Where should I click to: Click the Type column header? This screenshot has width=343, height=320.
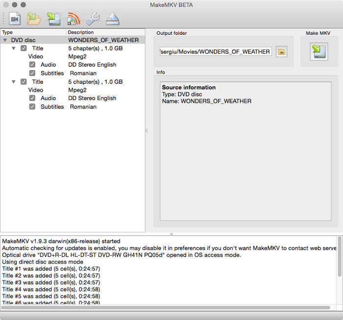click(33, 32)
